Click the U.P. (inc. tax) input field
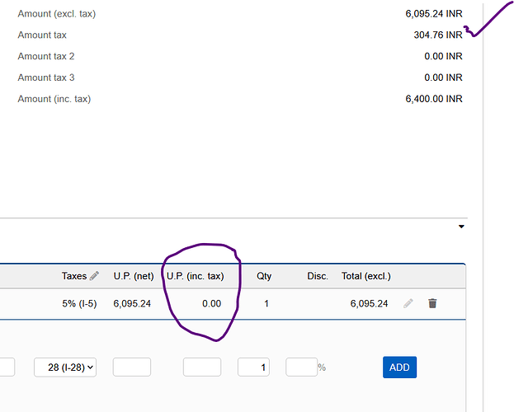 (202, 368)
